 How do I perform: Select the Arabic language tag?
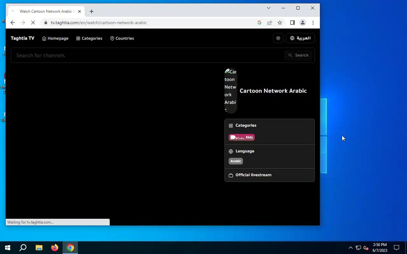point(236,161)
